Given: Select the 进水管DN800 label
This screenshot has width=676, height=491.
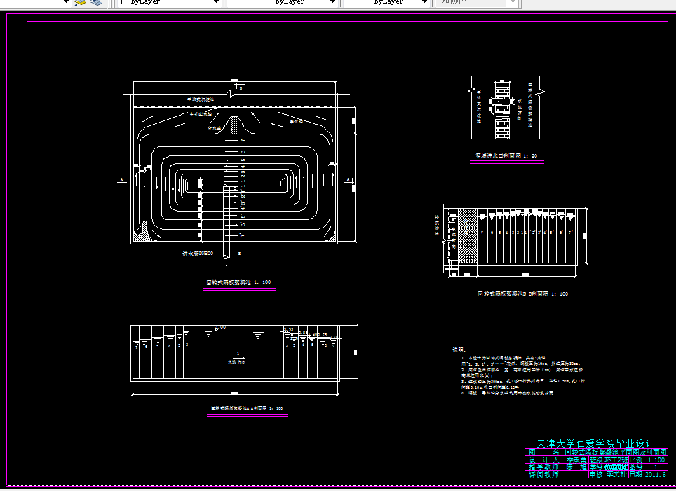Looking at the screenshot, I should 198,254.
